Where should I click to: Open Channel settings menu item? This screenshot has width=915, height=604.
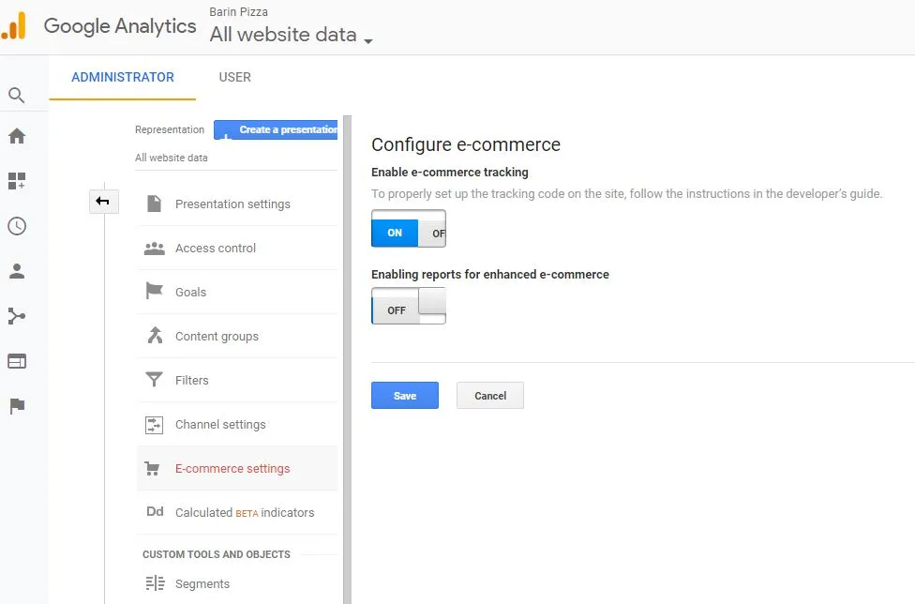[237, 424]
